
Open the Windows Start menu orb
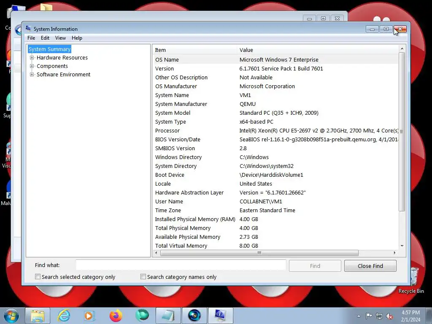(11, 316)
